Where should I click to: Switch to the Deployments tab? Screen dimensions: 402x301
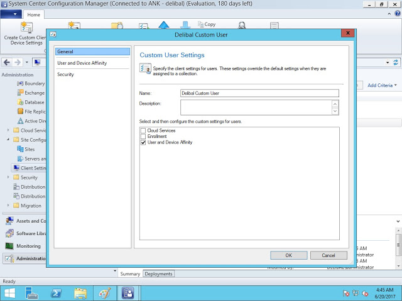point(158,274)
